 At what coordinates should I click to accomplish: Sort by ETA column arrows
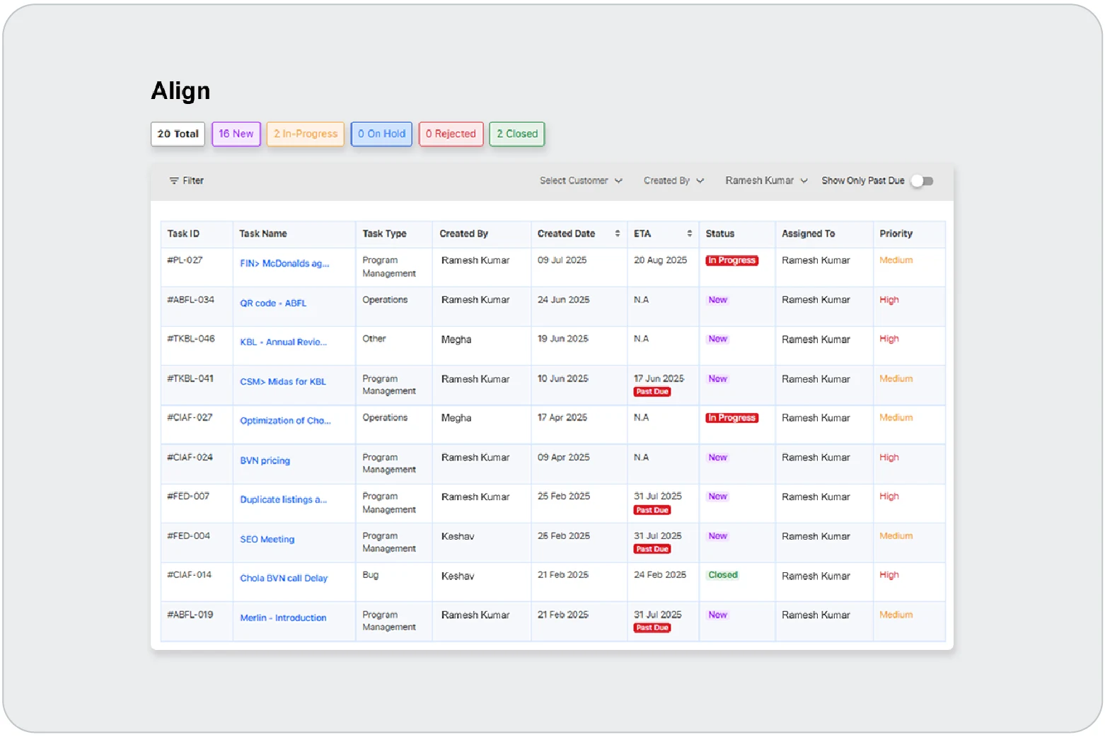689,234
